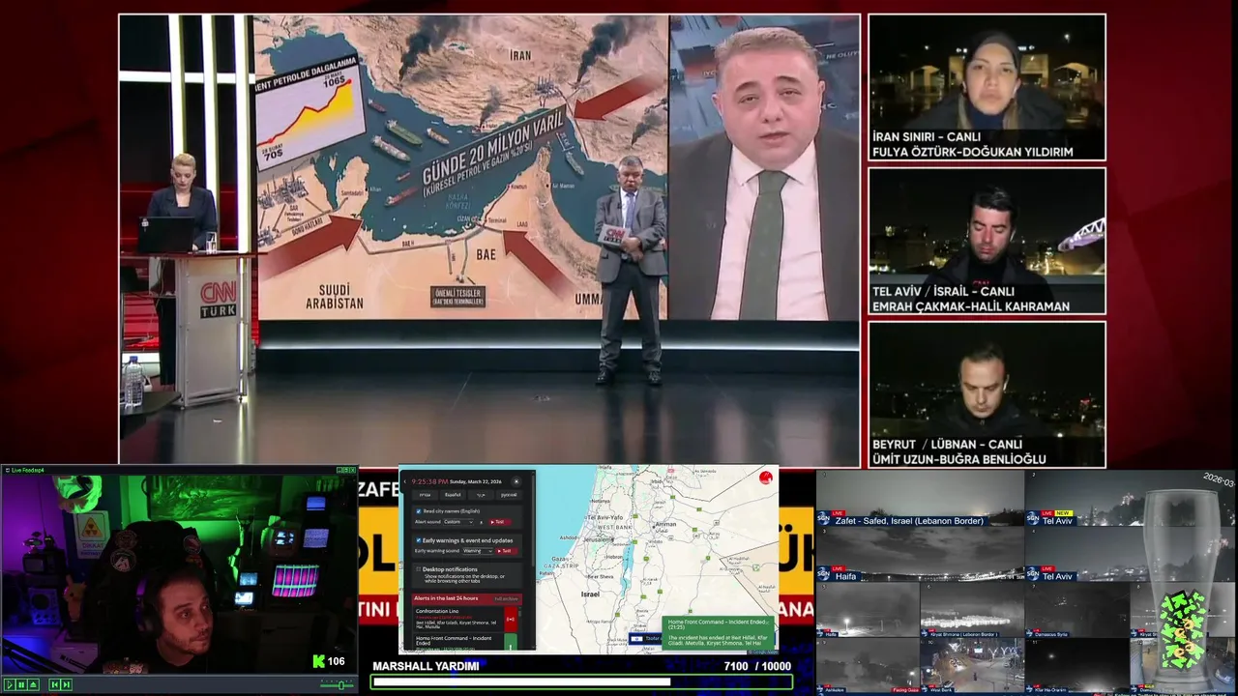Click Test button for Alert sound
Viewport: 1238px width, 696px height.
[x=500, y=522]
